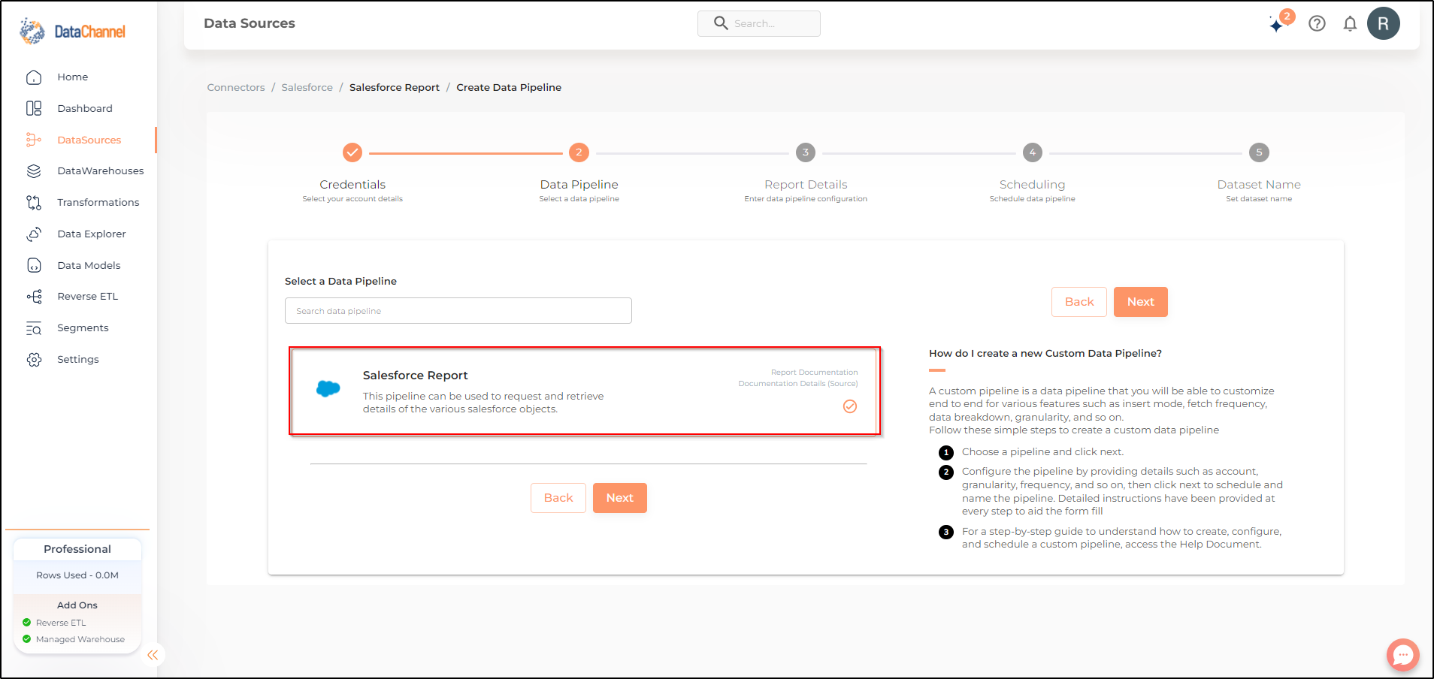Click the custom pipeline help heading

tap(1045, 353)
